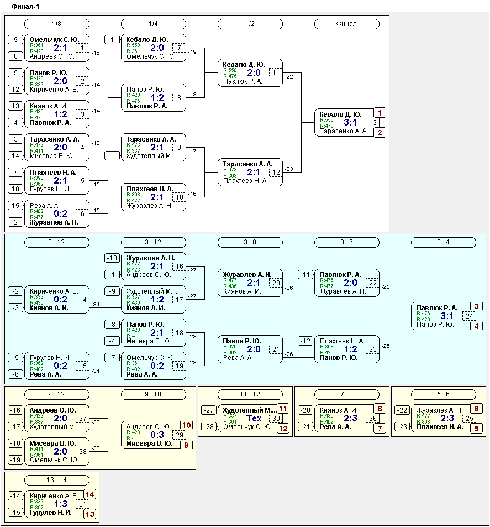Click the Tex result in 11...12 match

254,419
